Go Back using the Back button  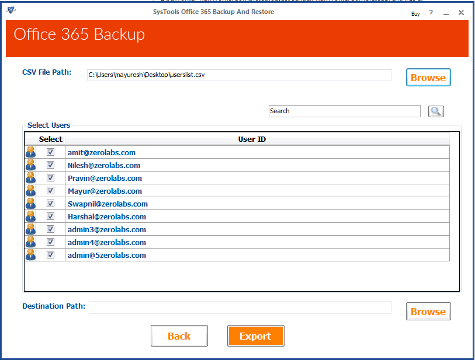pyautogui.click(x=179, y=336)
